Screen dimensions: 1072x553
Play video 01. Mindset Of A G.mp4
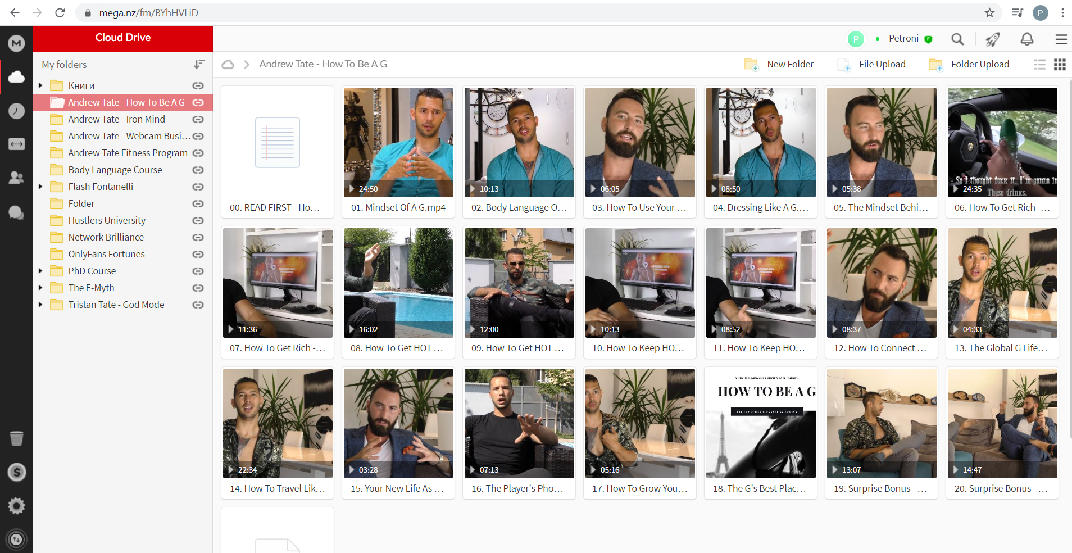point(398,152)
